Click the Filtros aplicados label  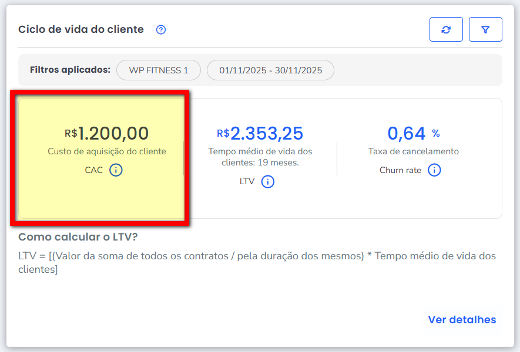point(70,70)
